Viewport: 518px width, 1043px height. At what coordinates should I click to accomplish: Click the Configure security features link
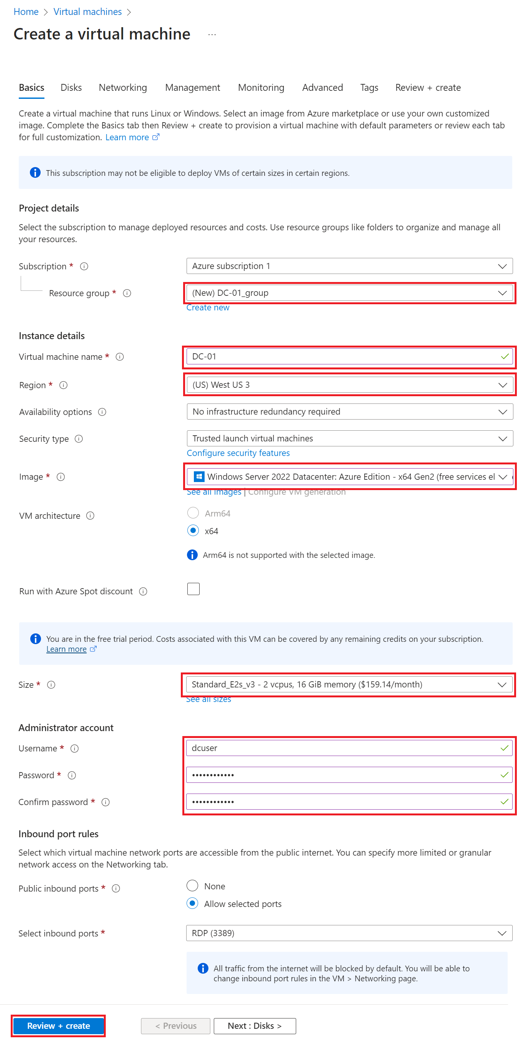[x=238, y=453]
